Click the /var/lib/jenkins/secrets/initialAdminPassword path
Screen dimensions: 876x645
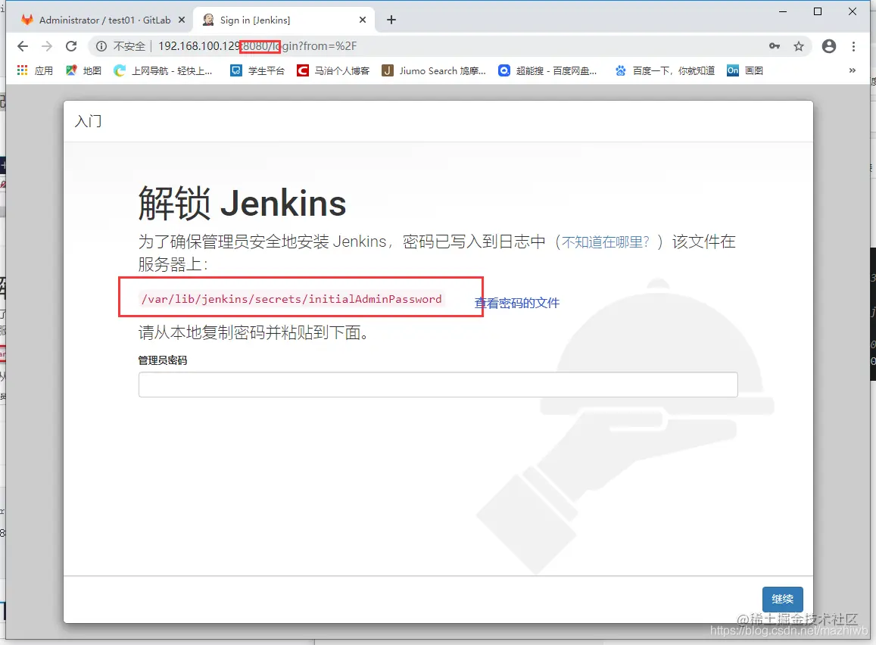pos(291,299)
